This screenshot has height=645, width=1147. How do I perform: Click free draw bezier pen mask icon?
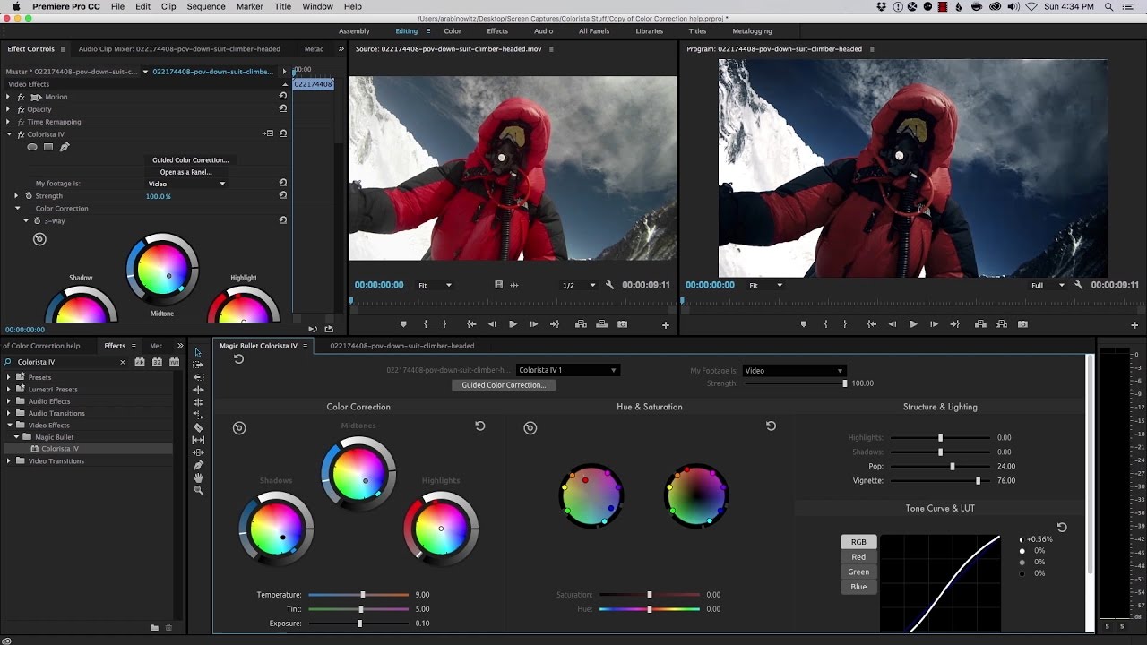click(x=65, y=147)
